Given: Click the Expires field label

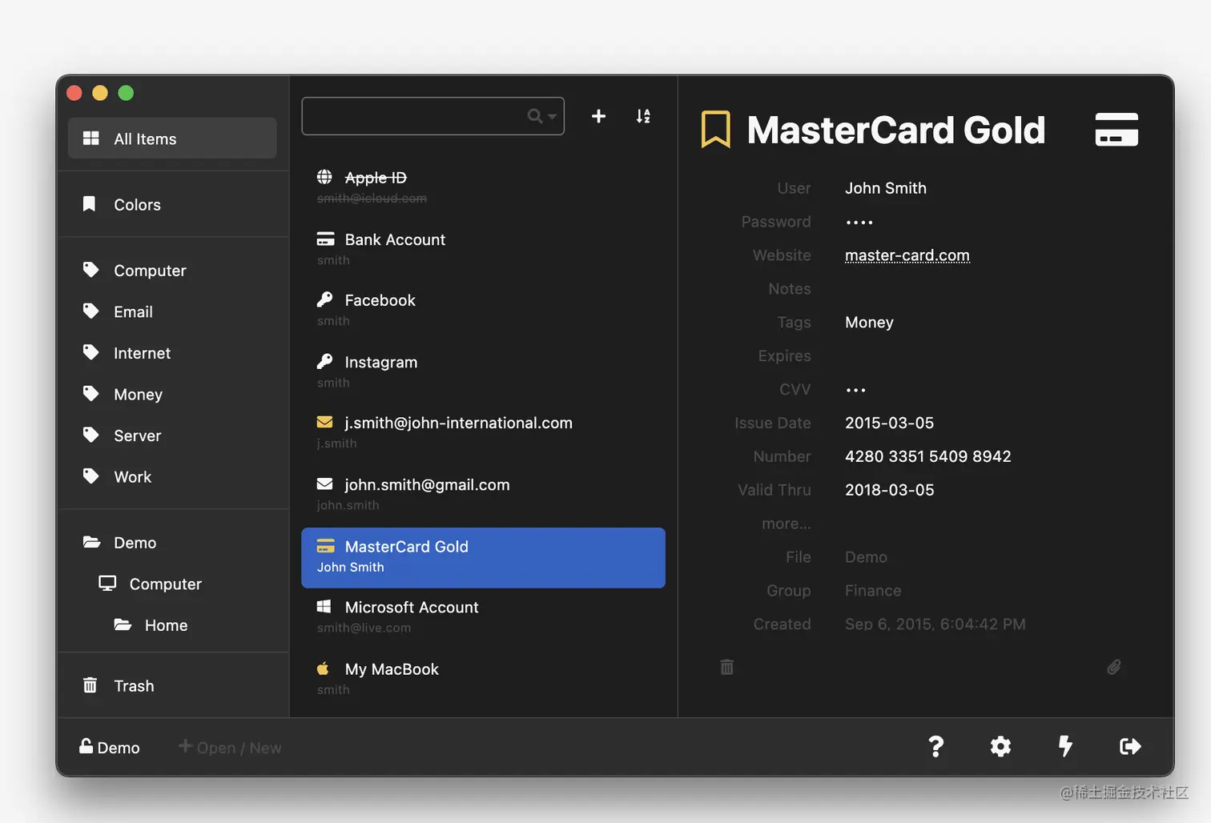Looking at the screenshot, I should click(784, 356).
